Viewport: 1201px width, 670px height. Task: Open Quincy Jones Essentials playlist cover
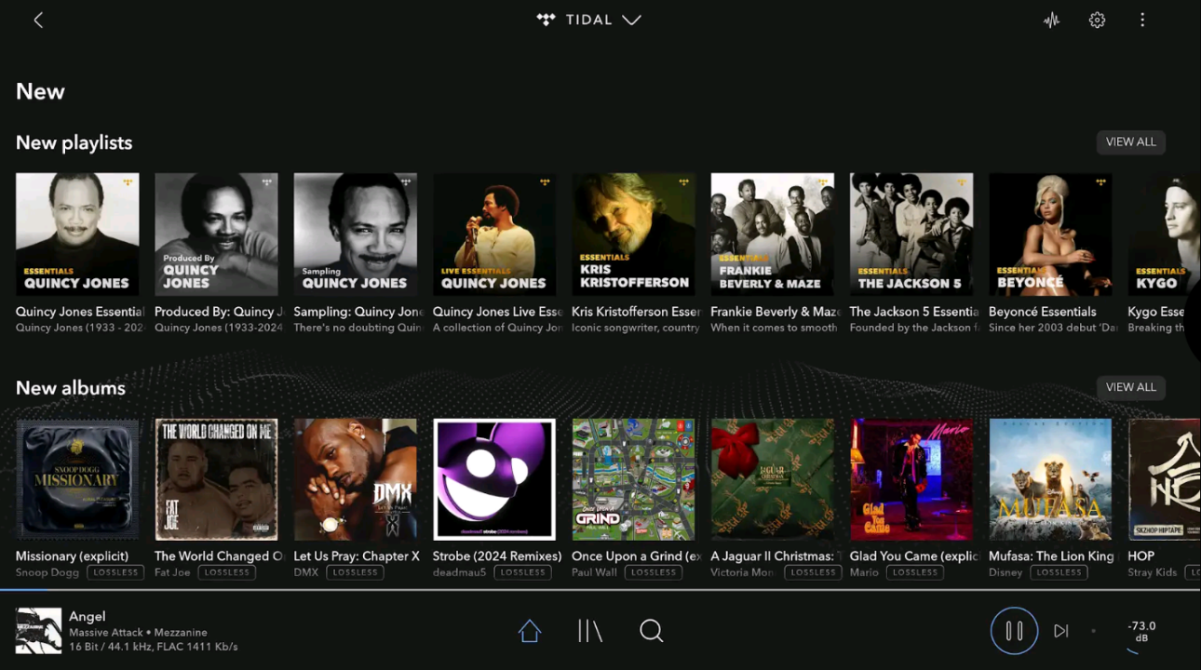77,234
